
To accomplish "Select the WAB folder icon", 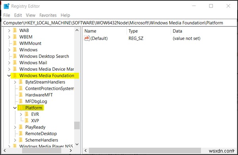I will pos(15,30).
